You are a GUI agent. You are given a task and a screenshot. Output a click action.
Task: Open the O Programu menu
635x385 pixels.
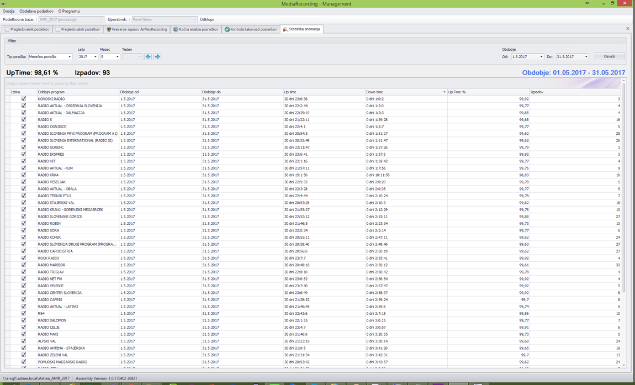(x=69, y=12)
